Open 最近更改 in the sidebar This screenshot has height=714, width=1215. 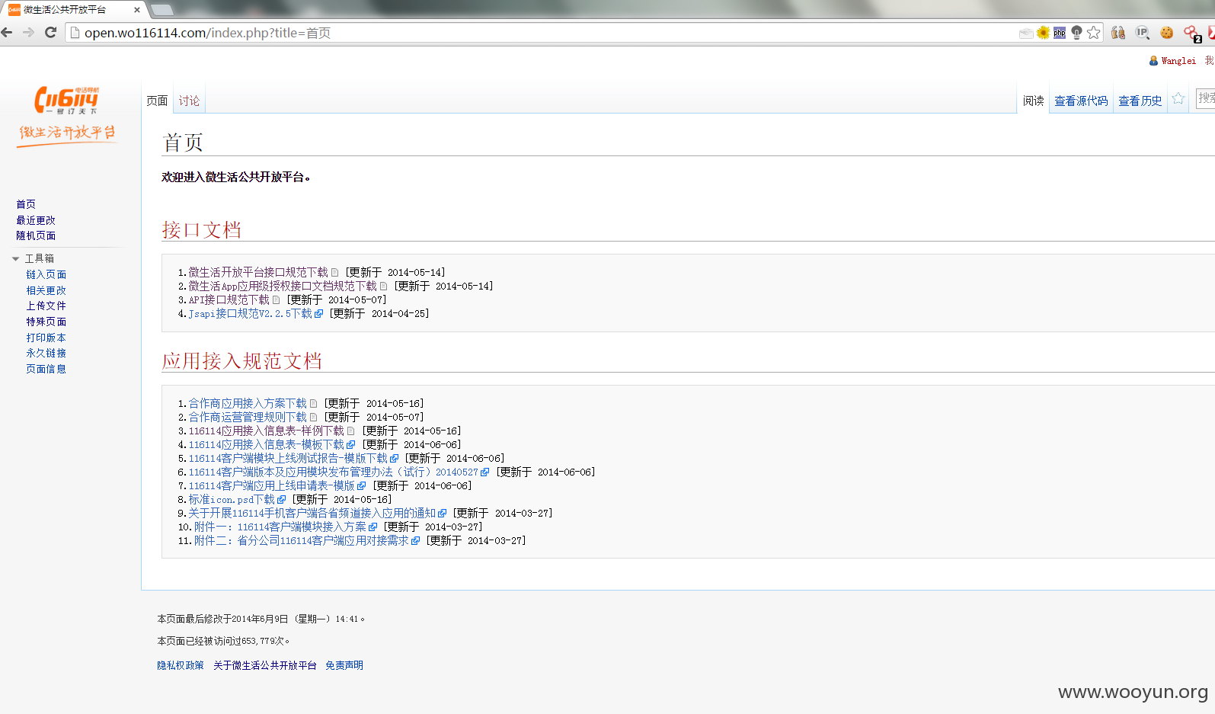pos(36,220)
